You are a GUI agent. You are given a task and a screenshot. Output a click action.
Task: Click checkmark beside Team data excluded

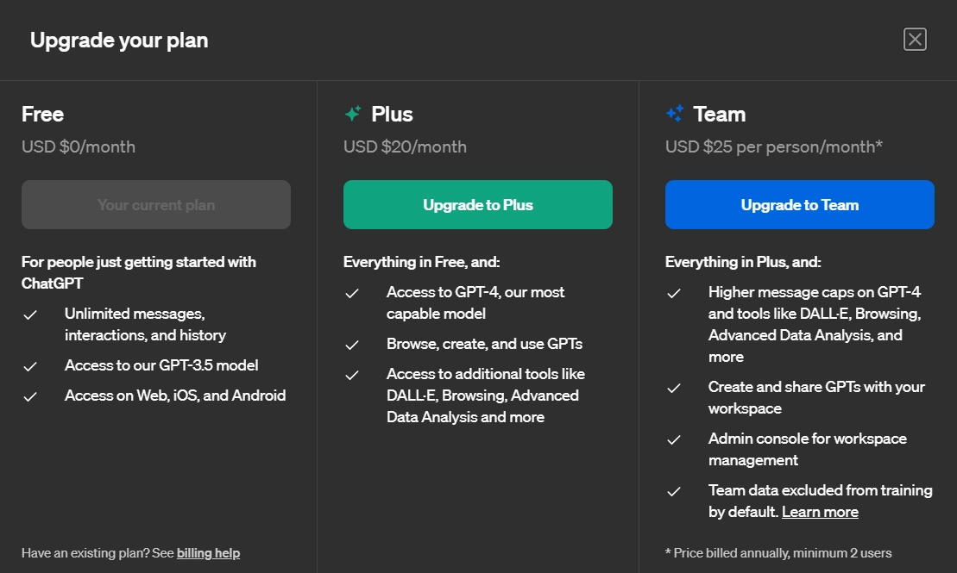[674, 492]
